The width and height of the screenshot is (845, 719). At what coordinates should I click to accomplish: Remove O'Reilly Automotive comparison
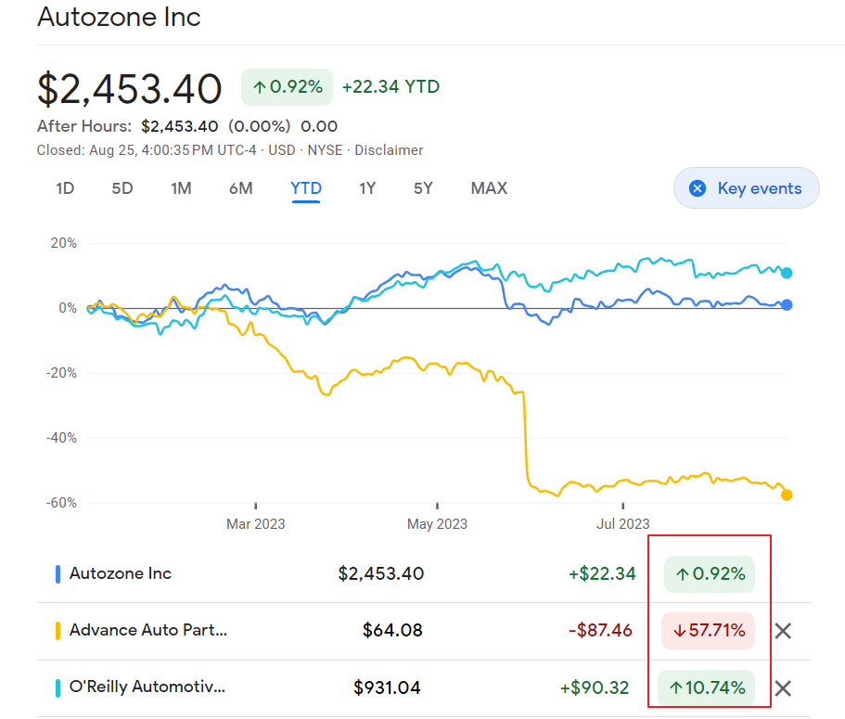783,688
